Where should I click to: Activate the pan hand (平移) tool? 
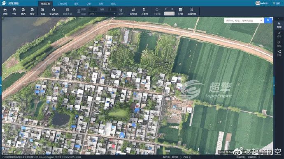(x=14, y=11)
